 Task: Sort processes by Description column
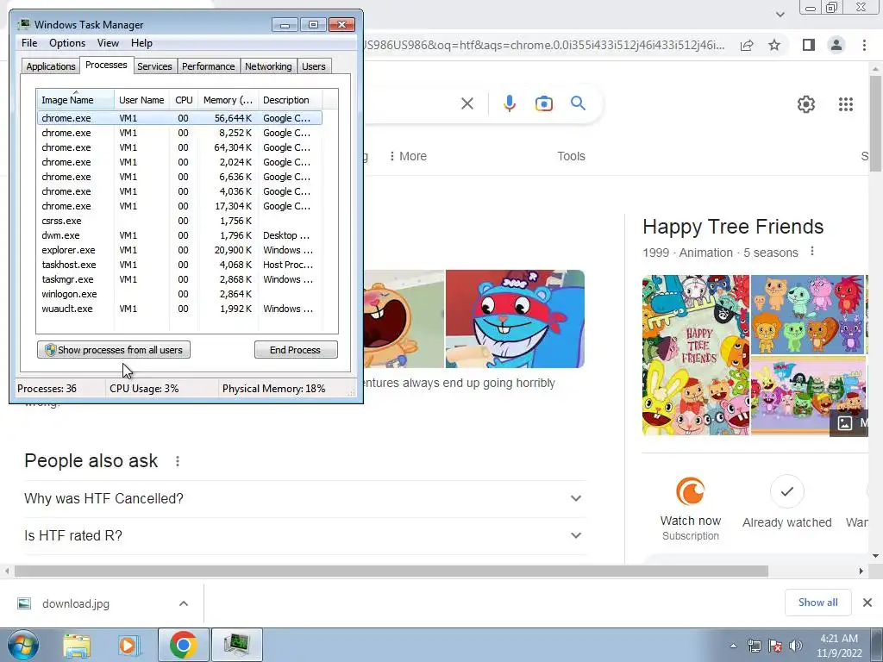[290, 100]
